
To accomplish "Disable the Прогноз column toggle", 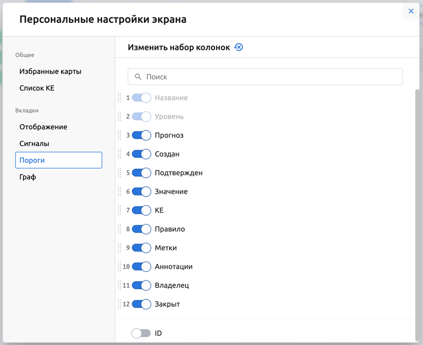I will 141,135.
